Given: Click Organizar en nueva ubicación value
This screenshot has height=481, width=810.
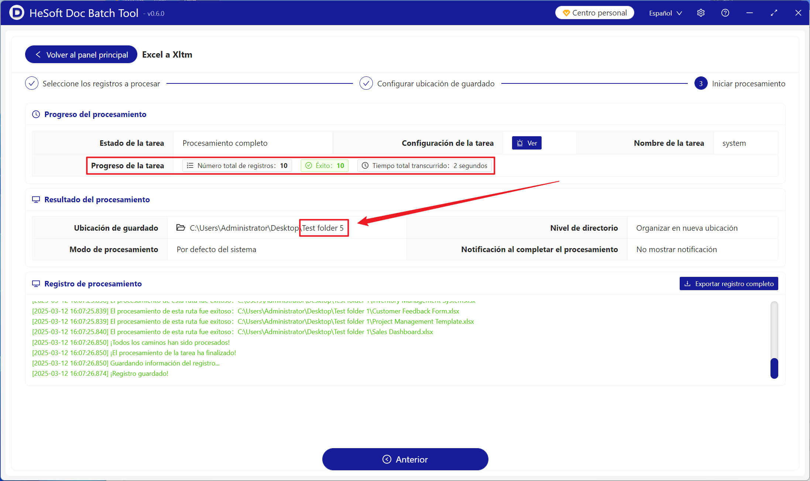Looking at the screenshot, I should tap(687, 228).
